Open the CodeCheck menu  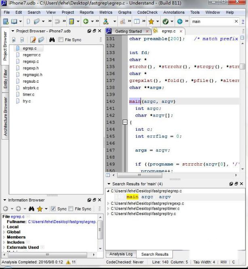[147, 12]
